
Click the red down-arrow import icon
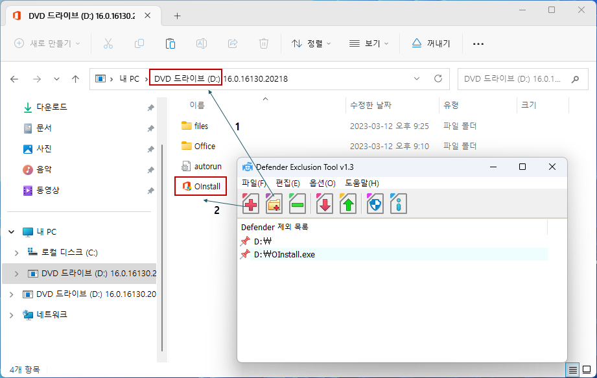click(x=324, y=204)
